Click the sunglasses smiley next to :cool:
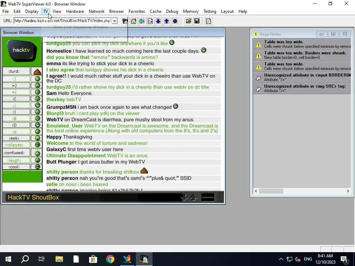 pos(37,167)
